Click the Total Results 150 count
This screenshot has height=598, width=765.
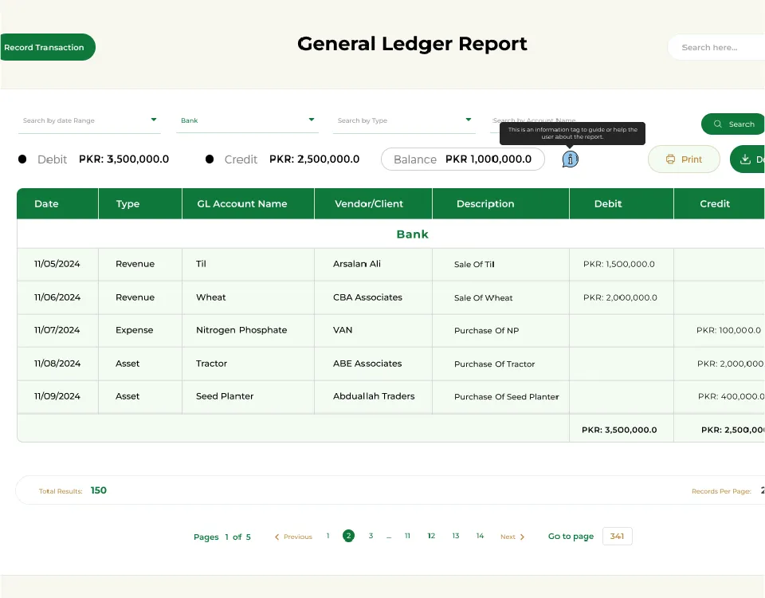coord(99,490)
